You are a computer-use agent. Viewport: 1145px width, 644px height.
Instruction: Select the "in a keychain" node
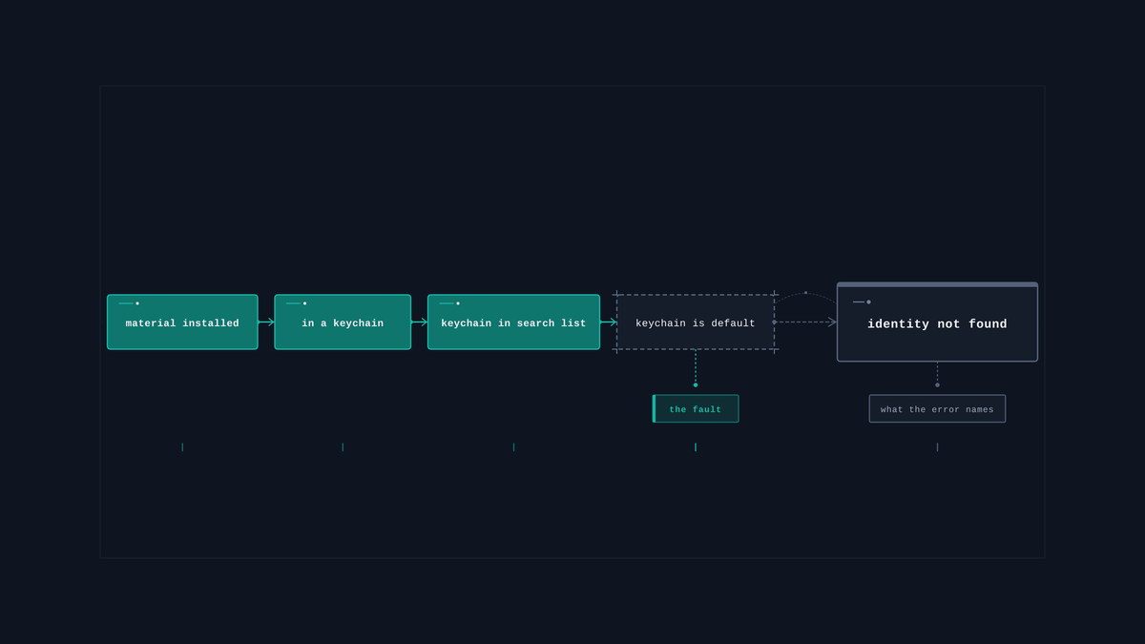343,322
